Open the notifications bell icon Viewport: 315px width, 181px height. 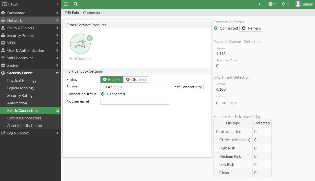point(285,4)
